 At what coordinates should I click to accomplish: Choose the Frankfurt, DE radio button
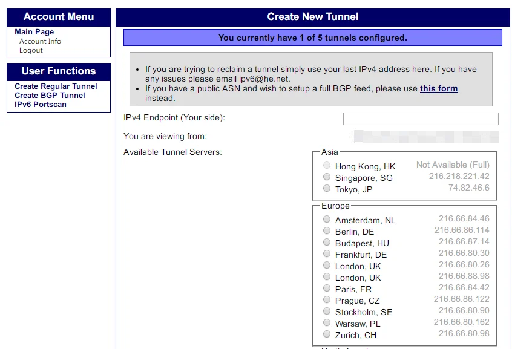[x=327, y=254]
